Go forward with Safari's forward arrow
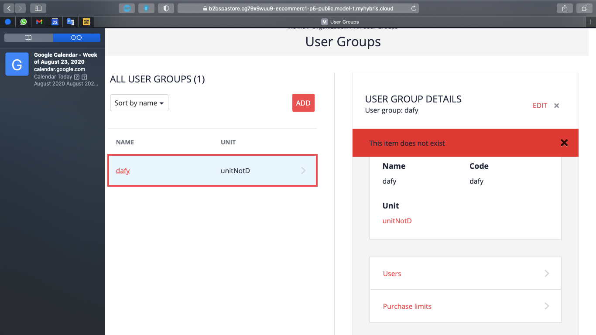This screenshot has width=596, height=335. click(x=21, y=8)
